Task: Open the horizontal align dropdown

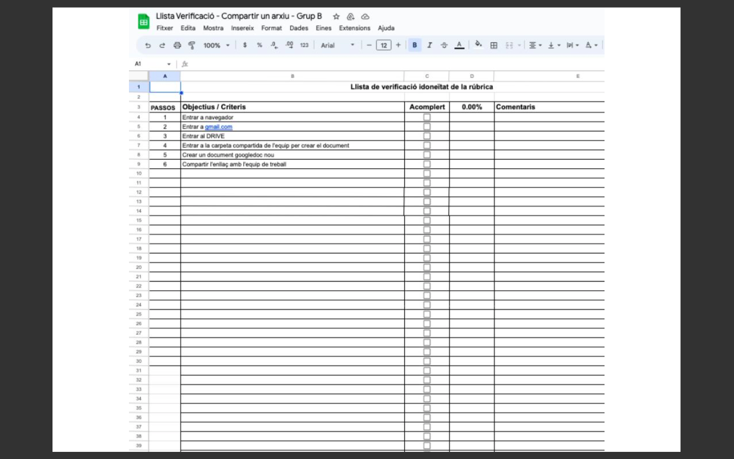Action: (533, 45)
